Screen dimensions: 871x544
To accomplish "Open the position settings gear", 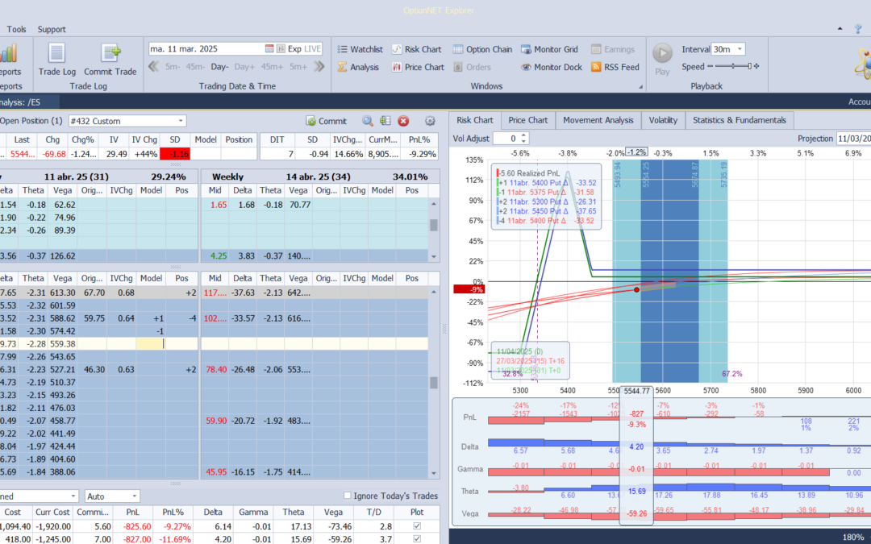I will click(x=429, y=121).
